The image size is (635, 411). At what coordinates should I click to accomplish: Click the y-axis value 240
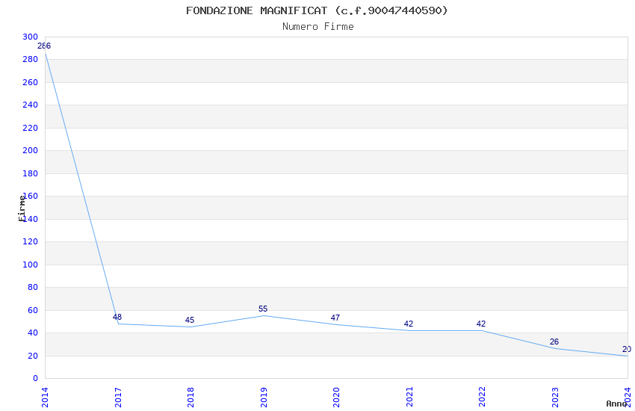coord(31,105)
